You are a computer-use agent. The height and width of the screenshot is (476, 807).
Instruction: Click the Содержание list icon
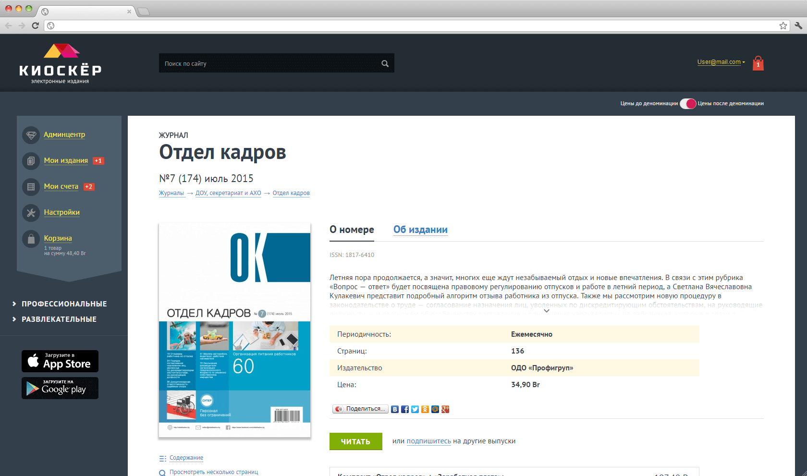(162, 458)
